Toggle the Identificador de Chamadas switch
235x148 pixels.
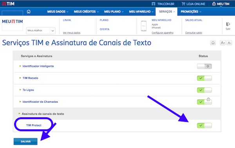pos(204,102)
